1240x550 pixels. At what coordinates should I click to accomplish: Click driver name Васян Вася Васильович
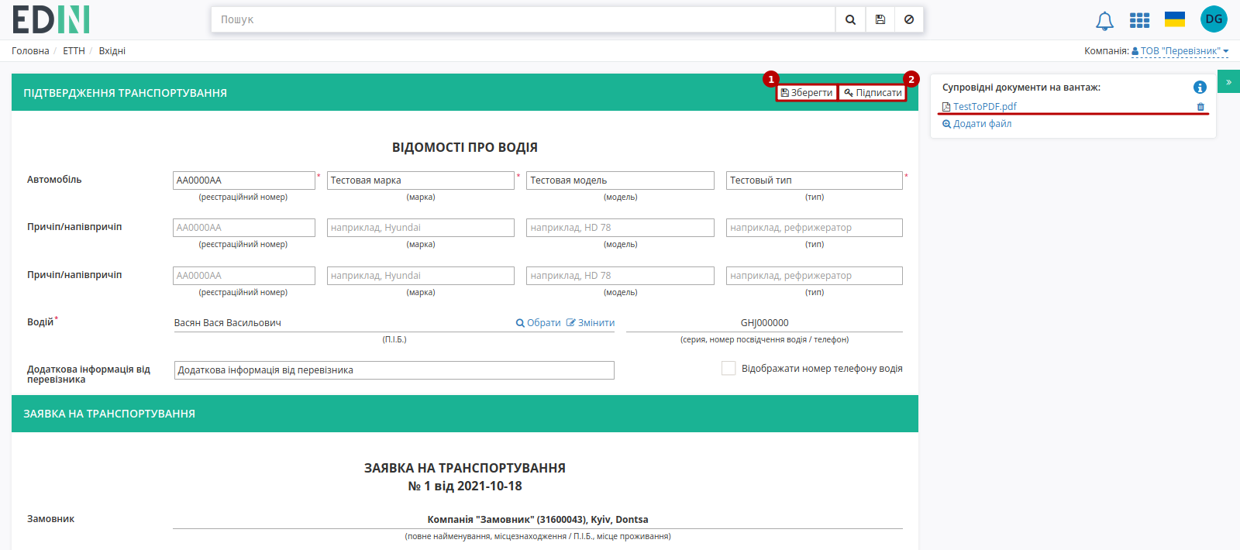[228, 323]
